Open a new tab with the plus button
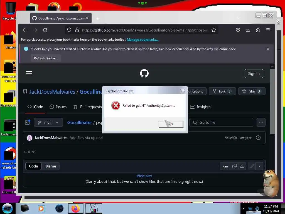This screenshot has width=285, height=214. click(98, 18)
